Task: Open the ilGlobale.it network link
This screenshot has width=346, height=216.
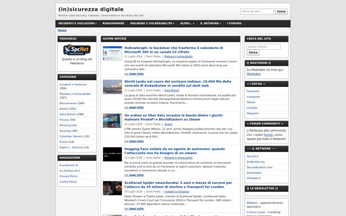Action: pyautogui.click(x=254, y=178)
